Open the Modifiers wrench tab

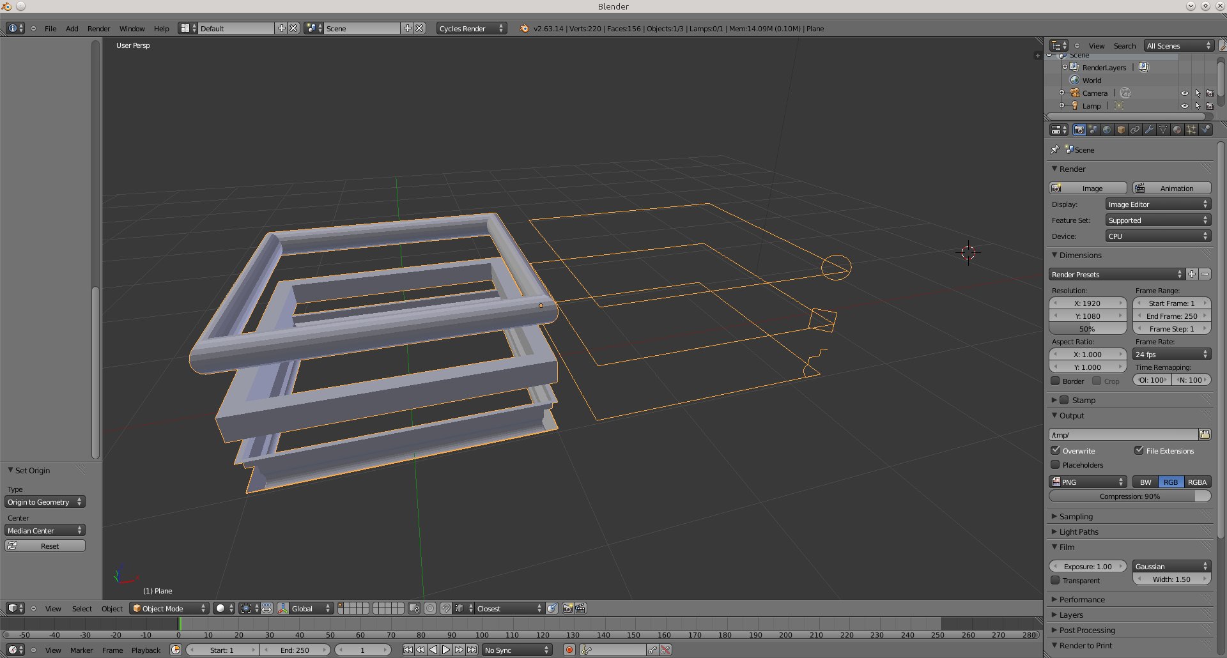click(1149, 130)
